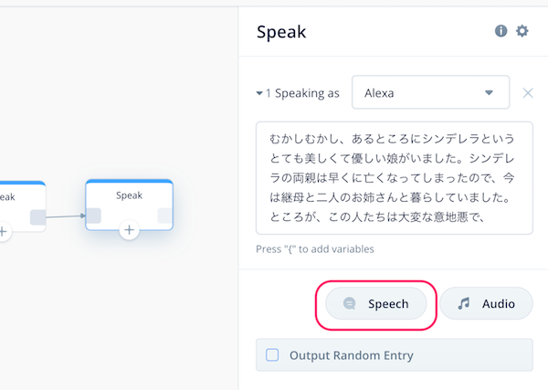Screen dimensions: 548x390
Task: Click into the Japanese speech text area
Action: click(x=395, y=178)
